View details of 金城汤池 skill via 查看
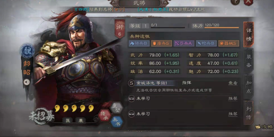 tap(233, 83)
